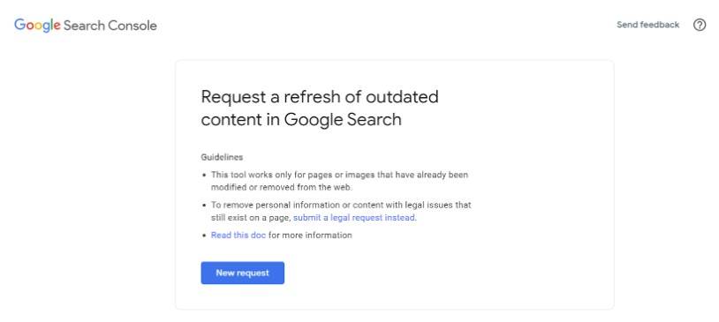Click the Request a refresh of outdated heading line

coord(320,97)
